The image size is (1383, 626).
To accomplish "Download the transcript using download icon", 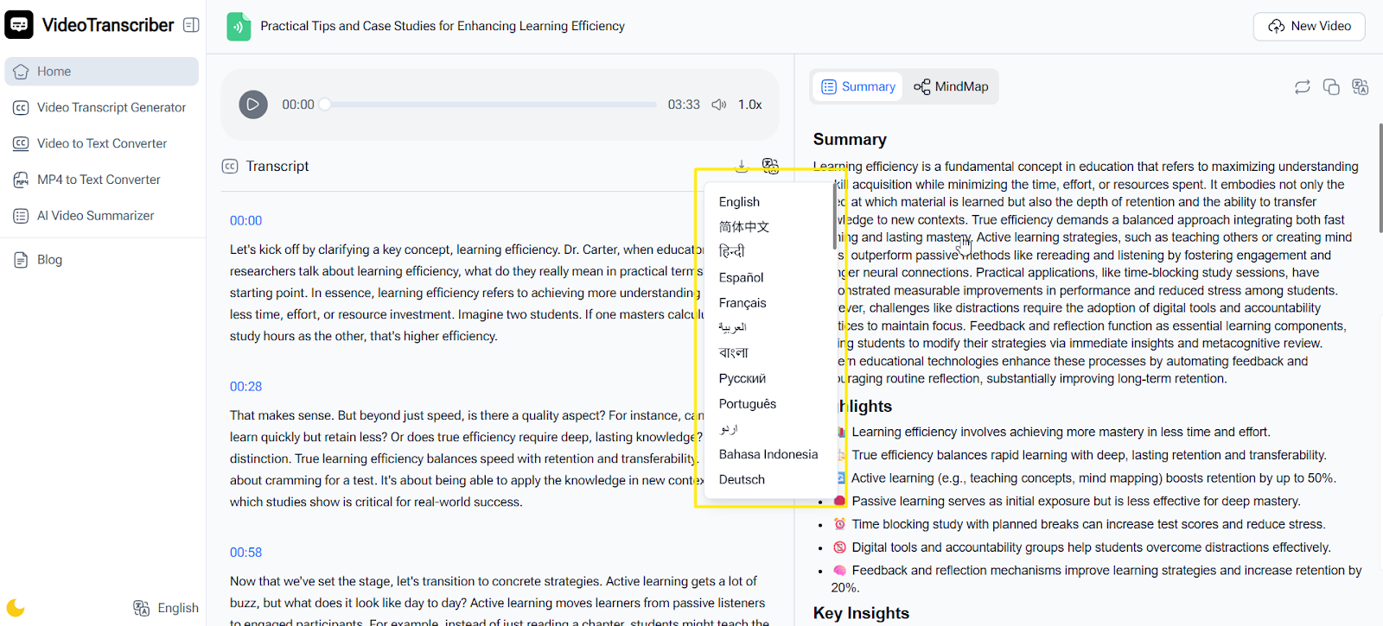I will (742, 165).
